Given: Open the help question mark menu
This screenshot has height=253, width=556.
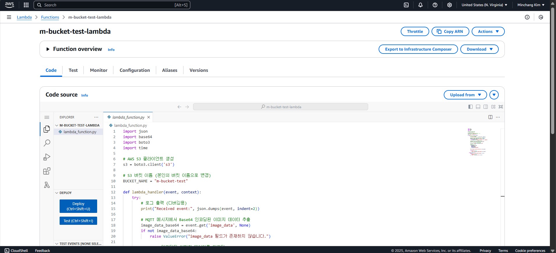Looking at the screenshot, I should tap(435, 5).
